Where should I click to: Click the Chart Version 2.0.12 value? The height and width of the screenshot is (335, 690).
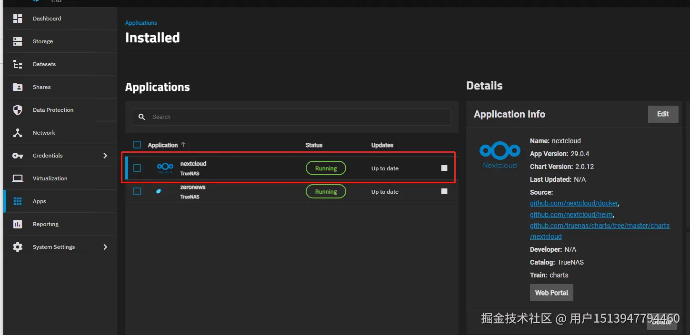pyautogui.click(x=585, y=167)
